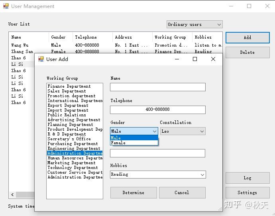Screen dimensions: 275x216
Task: Select Secretary's Office list item
Action: 75,139
